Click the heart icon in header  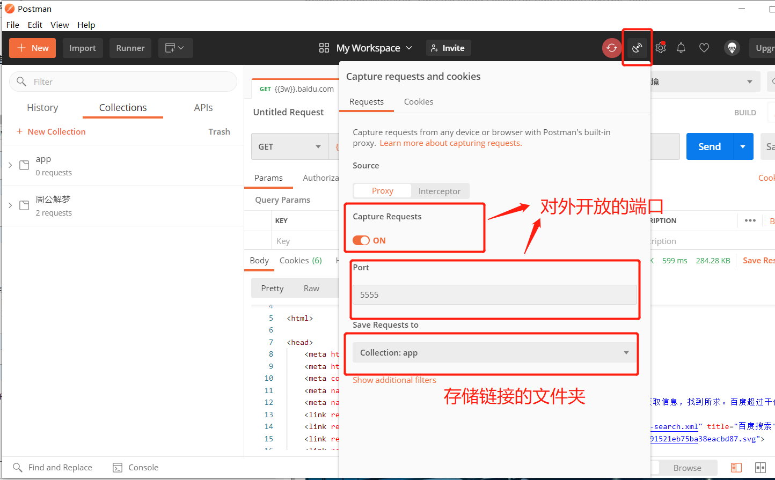[x=704, y=48]
